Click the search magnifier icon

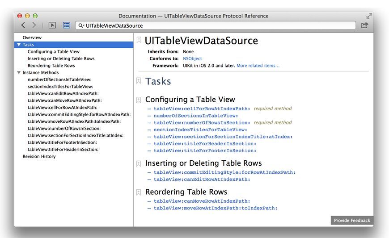[x=81, y=25]
